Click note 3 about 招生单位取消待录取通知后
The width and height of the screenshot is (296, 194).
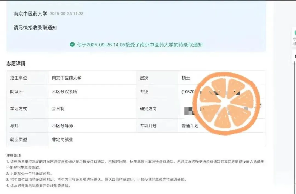coord(96,180)
